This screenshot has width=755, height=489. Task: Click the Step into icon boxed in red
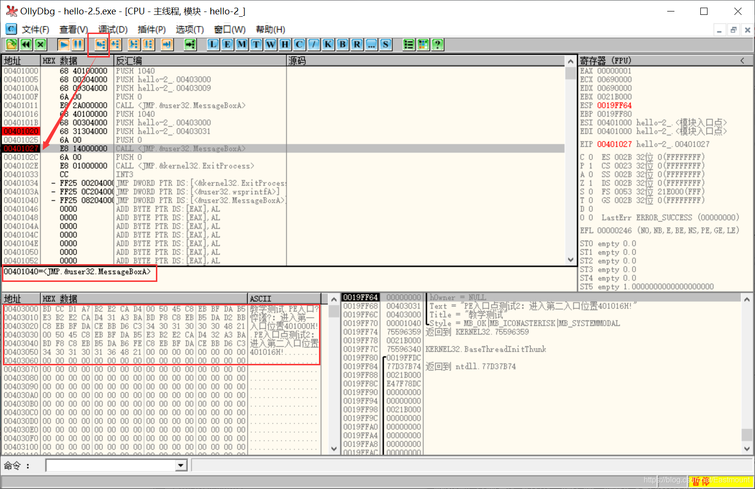(100, 45)
